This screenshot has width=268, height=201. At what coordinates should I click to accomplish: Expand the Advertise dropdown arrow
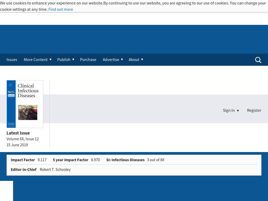[122, 59]
